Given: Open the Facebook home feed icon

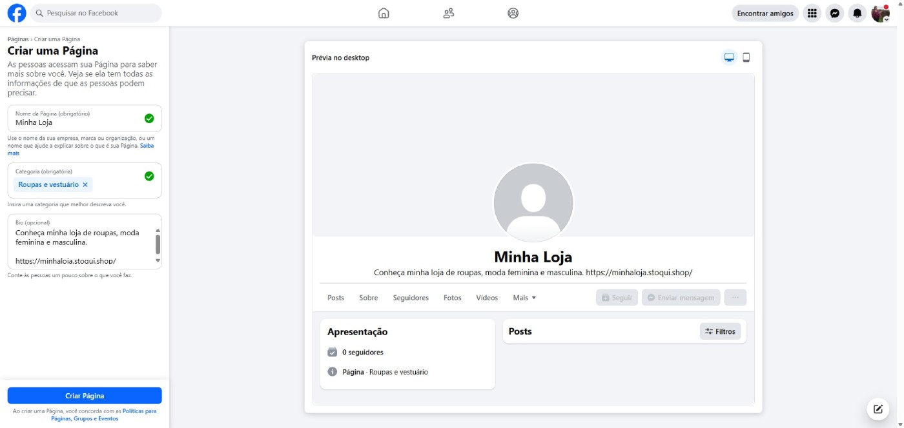Looking at the screenshot, I should point(384,13).
